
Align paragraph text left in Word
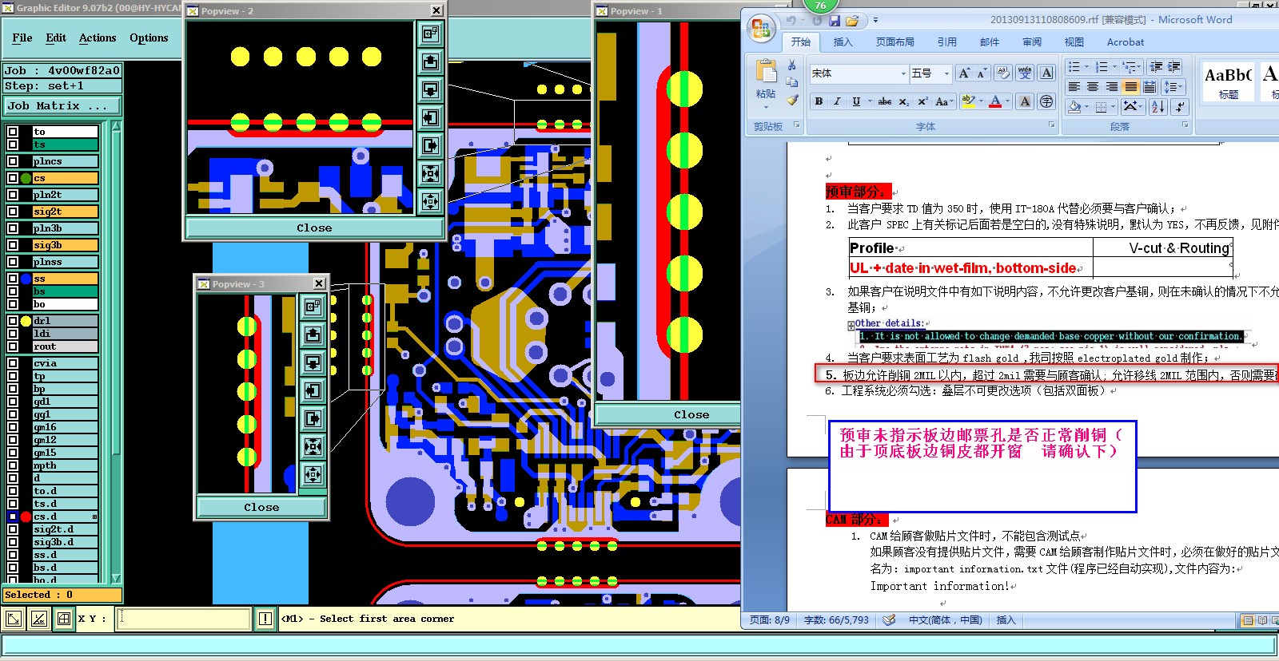(x=1074, y=86)
